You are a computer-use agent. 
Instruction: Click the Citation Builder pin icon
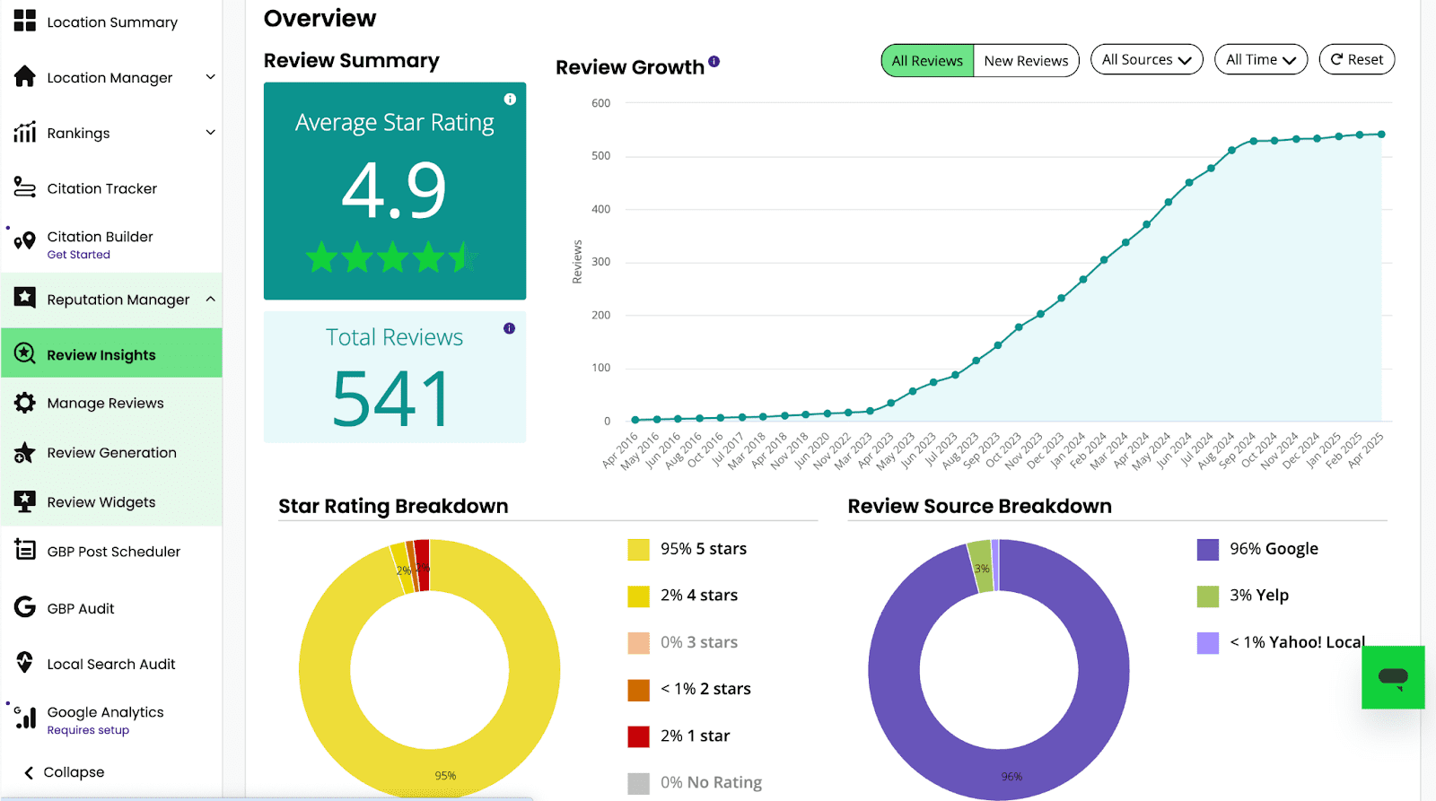[25, 239]
